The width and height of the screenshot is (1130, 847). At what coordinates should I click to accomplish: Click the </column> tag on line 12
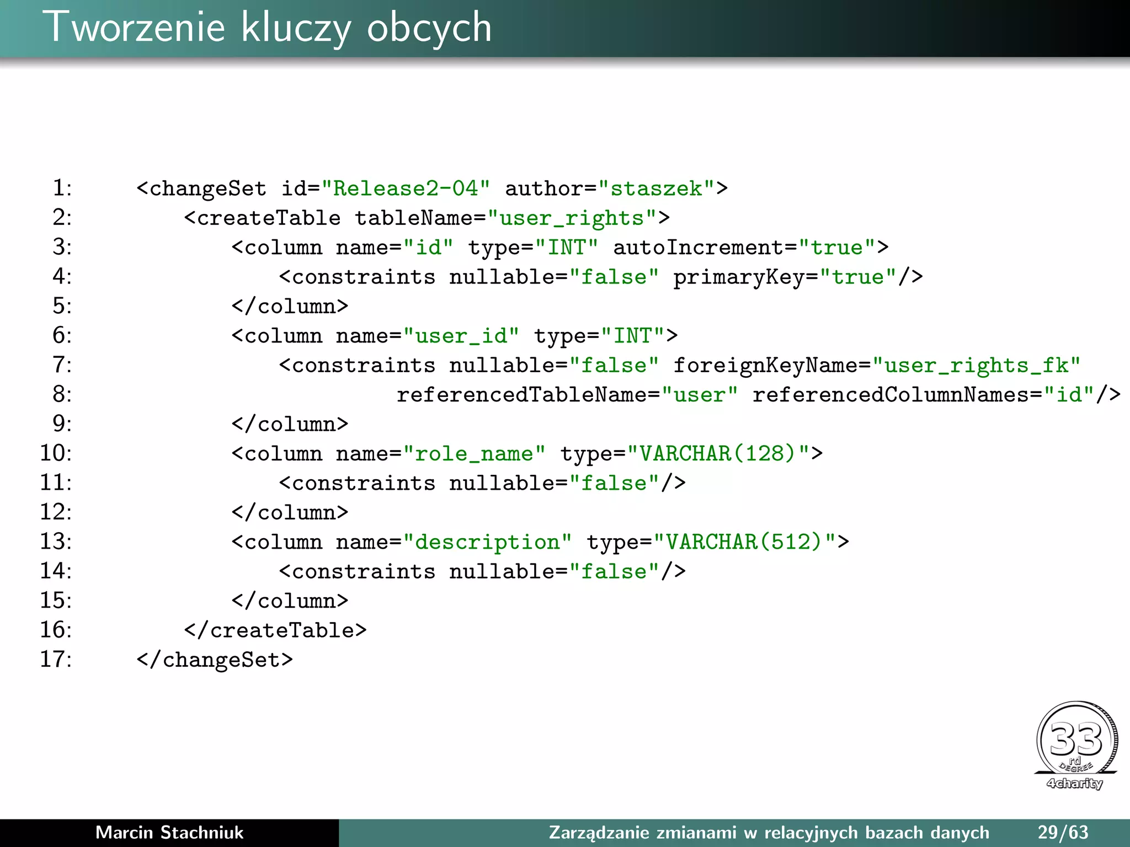pos(290,513)
